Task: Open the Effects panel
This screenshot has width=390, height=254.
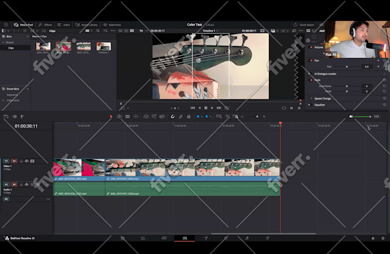Action: pos(45,25)
